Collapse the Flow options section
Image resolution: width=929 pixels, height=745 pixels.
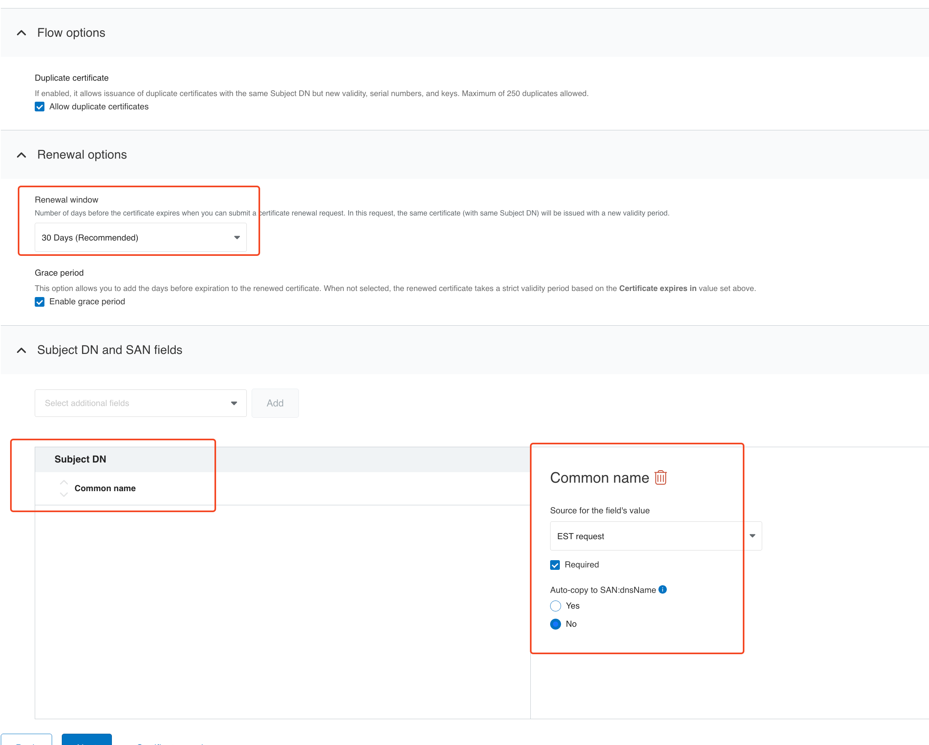pos(21,33)
